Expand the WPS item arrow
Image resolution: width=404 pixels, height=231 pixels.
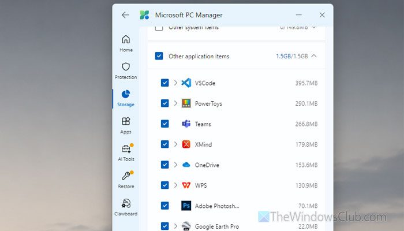175,185
